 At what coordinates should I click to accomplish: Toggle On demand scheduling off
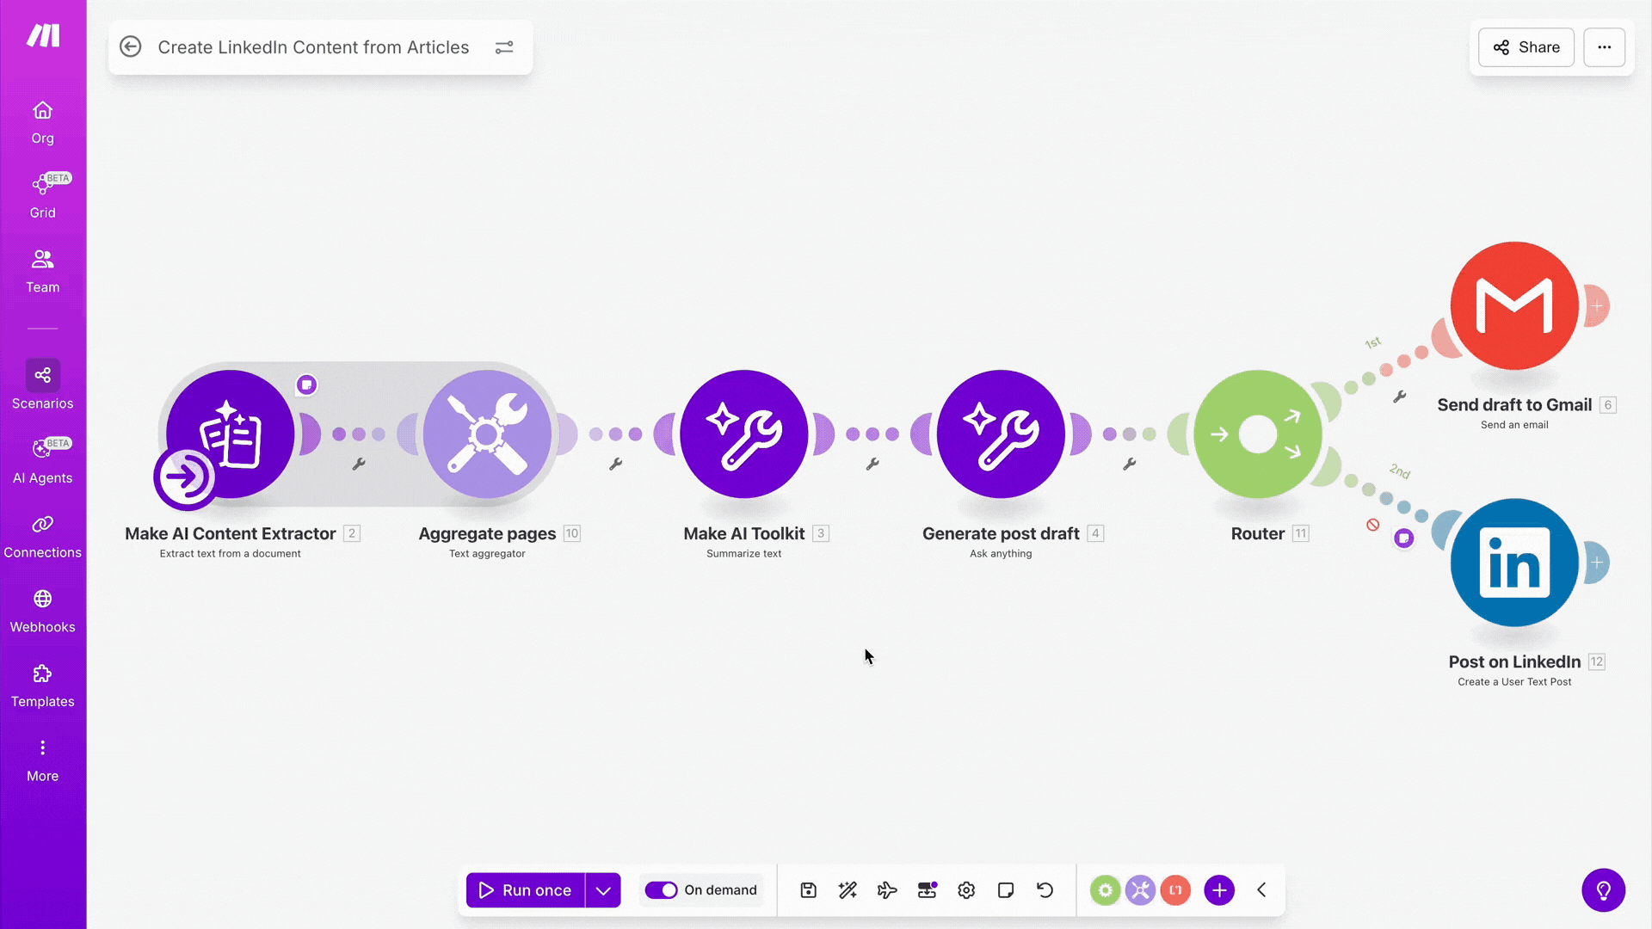[x=662, y=890]
